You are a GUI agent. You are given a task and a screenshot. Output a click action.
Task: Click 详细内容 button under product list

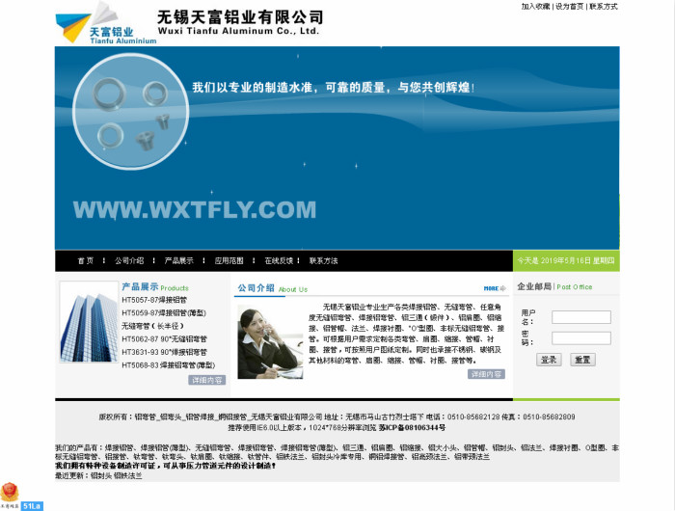tap(206, 381)
